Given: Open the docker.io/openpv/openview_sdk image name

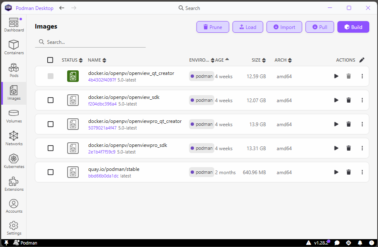Looking at the screenshot, I should 124,97.
